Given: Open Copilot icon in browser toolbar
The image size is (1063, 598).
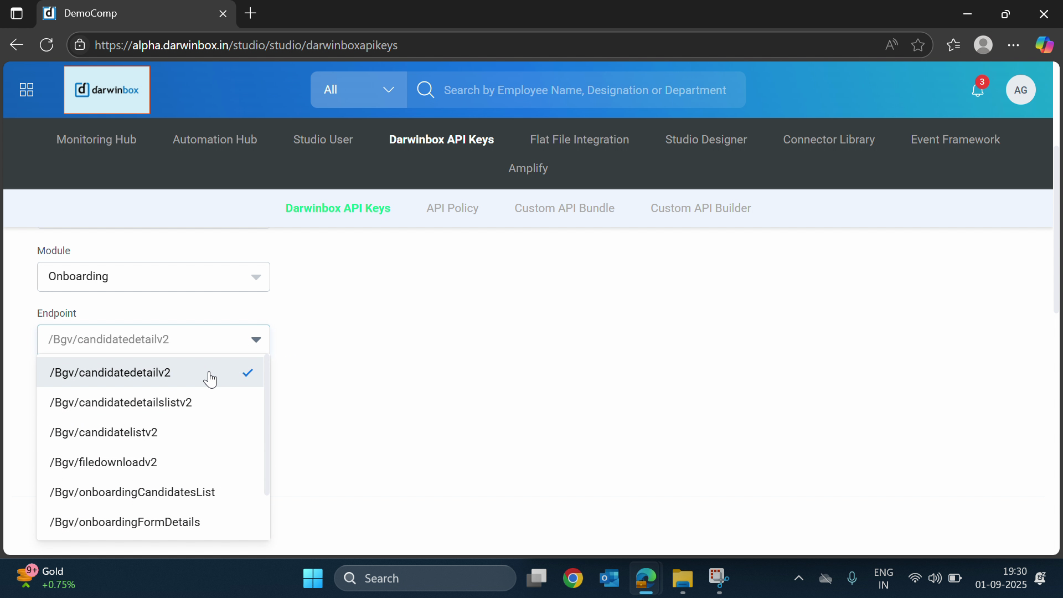Looking at the screenshot, I should point(1044,45).
